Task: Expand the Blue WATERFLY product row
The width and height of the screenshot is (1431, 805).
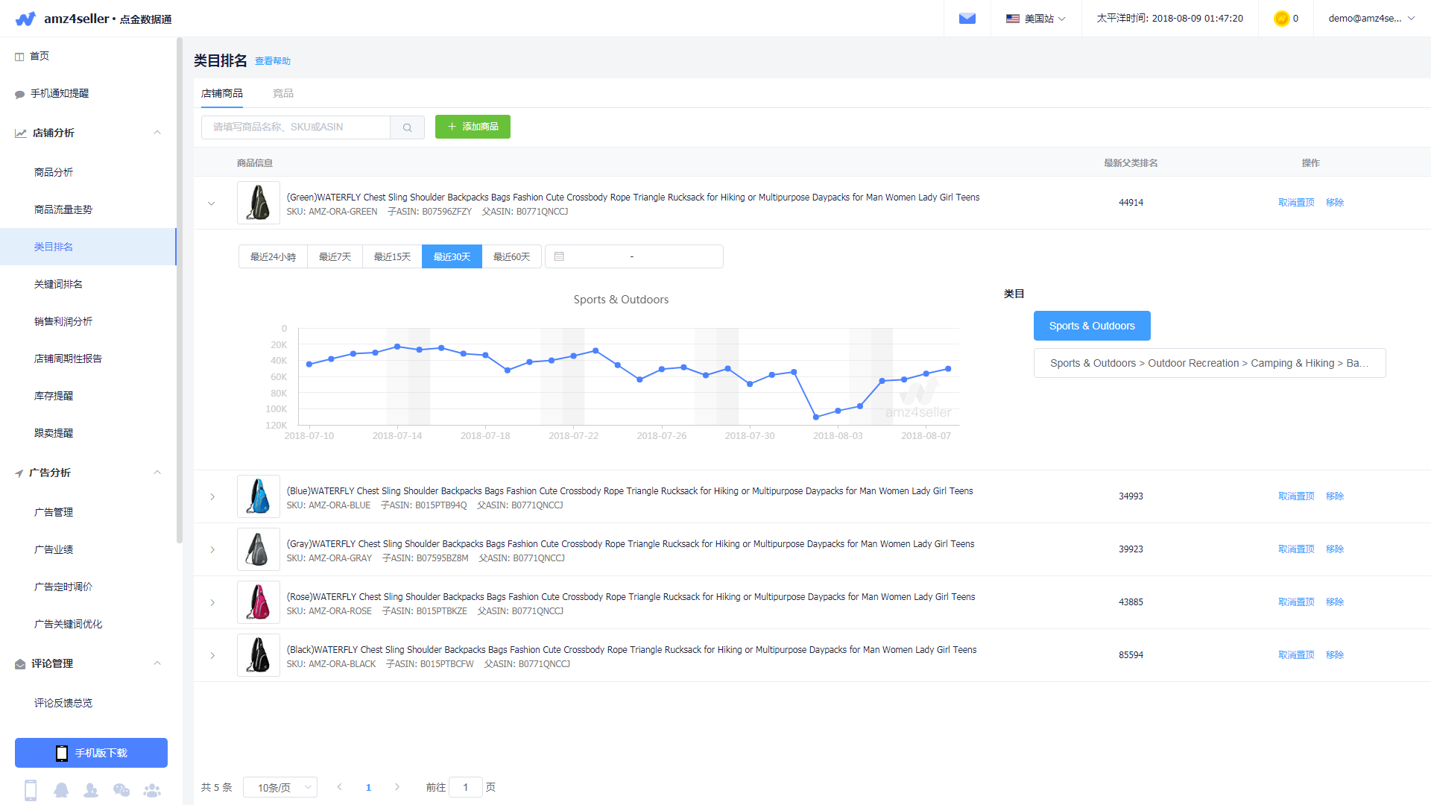Action: pyautogui.click(x=212, y=496)
